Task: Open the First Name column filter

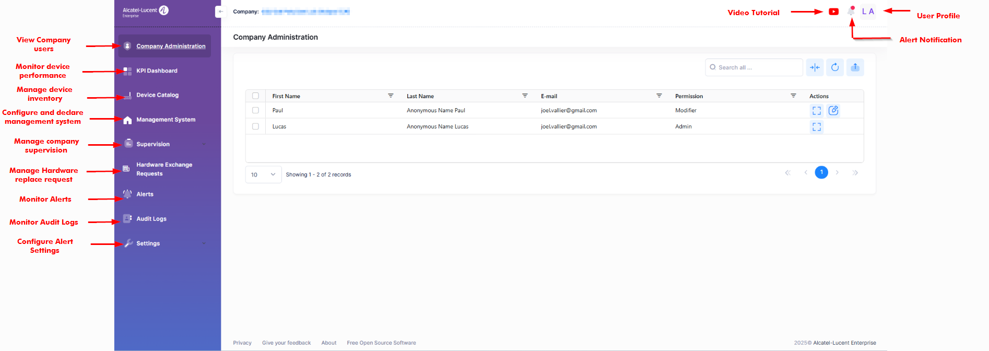Action: pyautogui.click(x=391, y=96)
